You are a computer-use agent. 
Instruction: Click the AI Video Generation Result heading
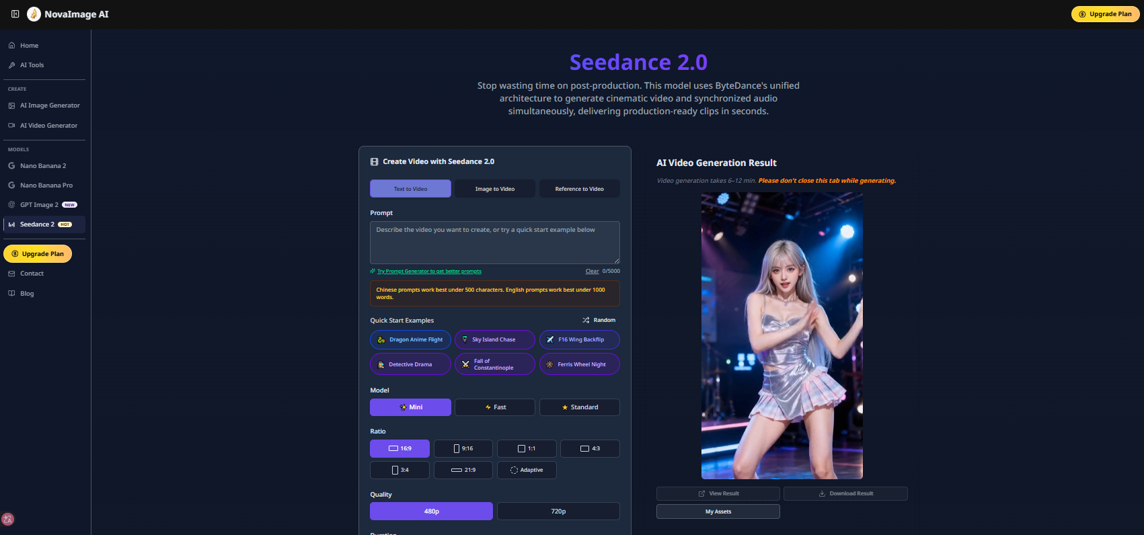click(x=716, y=163)
